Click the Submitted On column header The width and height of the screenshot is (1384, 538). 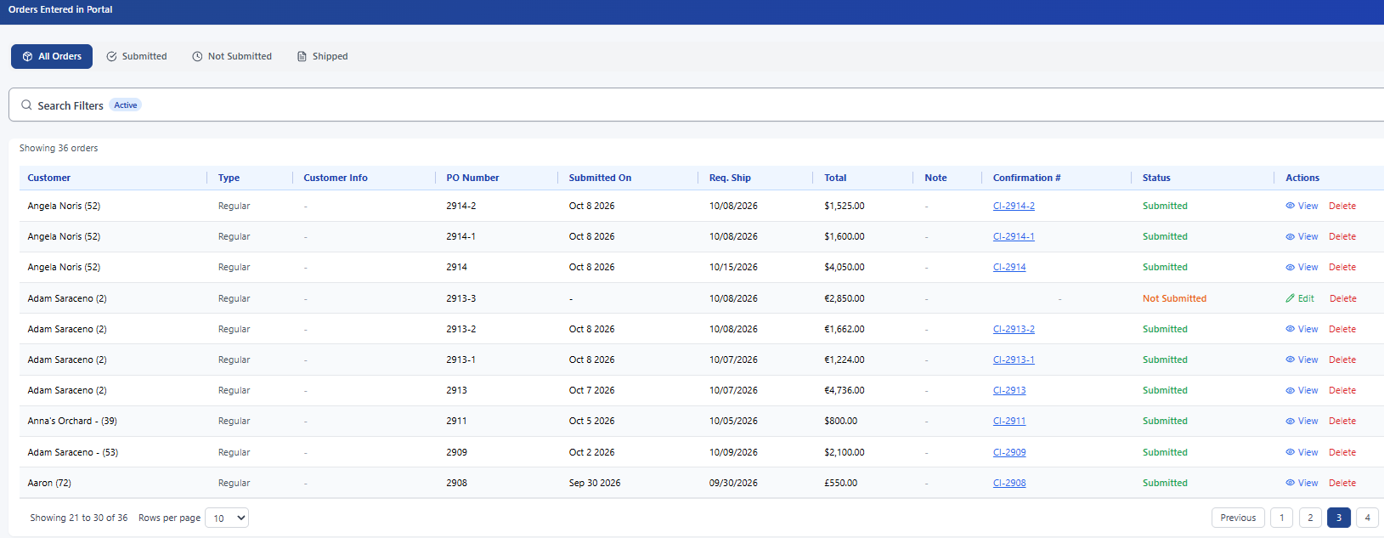[x=600, y=178]
